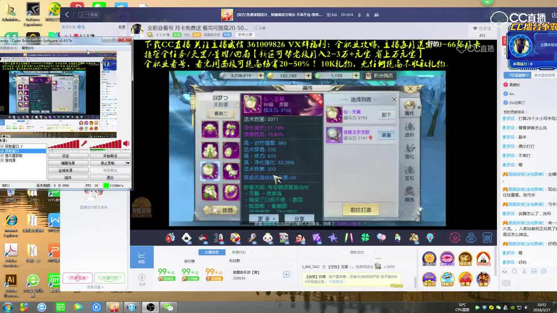Viewport: 557px width, 313px height.
Task: Toggle the 显示器获取 source checkbox
Action: point(2,156)
